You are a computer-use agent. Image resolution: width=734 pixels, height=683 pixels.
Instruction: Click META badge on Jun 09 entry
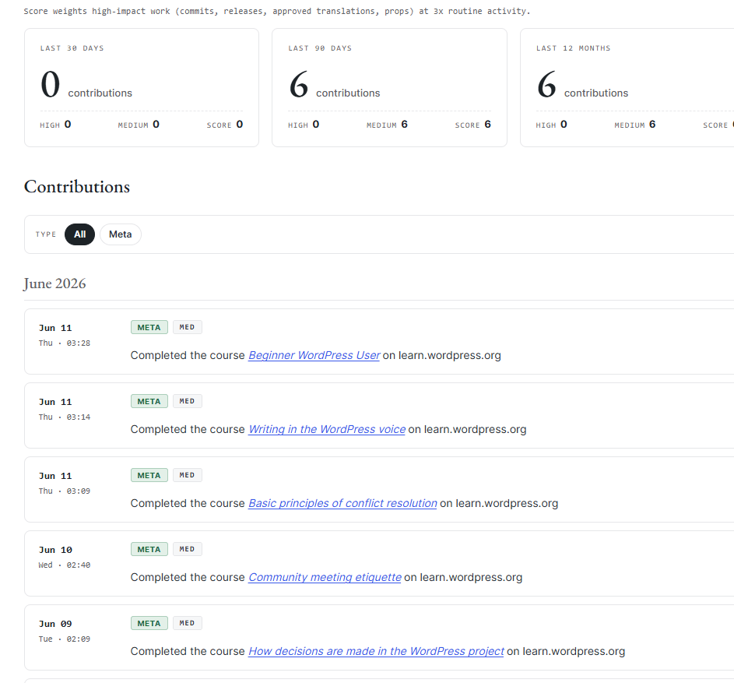(x=149, y=624)
